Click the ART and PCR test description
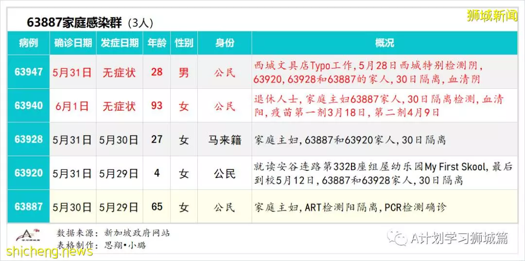 [350, 207]
